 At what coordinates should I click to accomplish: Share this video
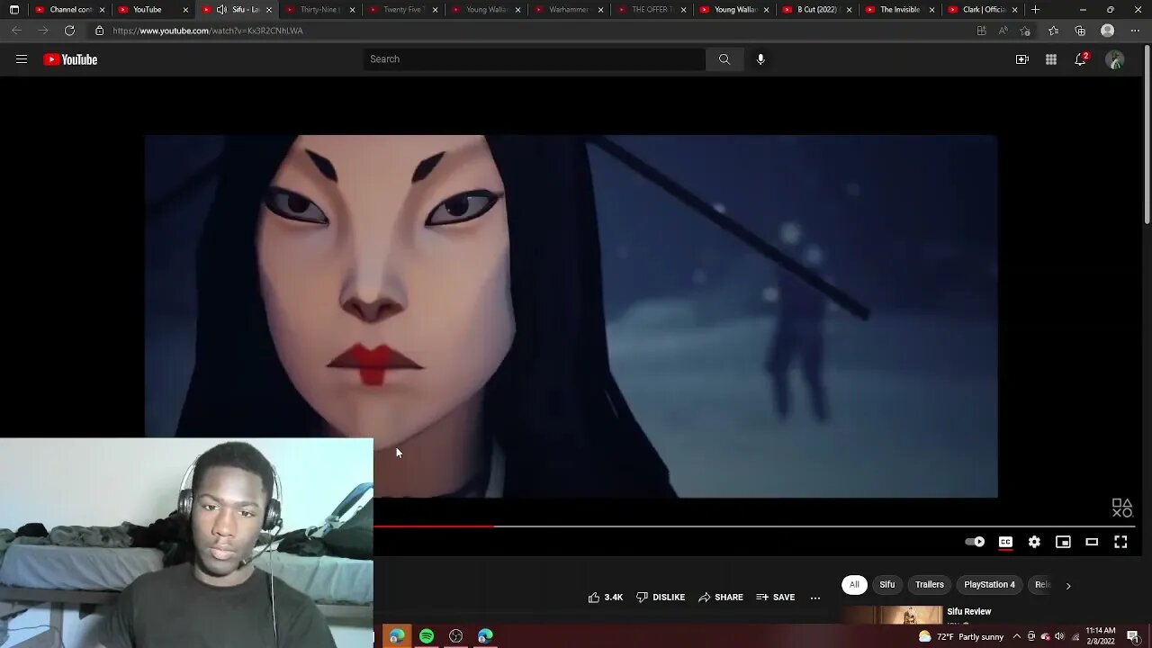pos(721,598)
